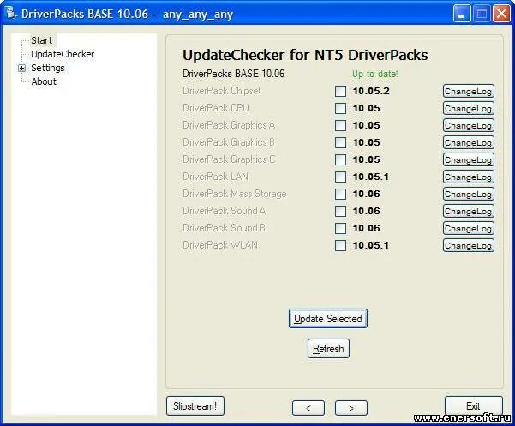Open ChangeLog for DriverPack LAN
This screenshot has height=426, width=515.
[x=469, y=177]
